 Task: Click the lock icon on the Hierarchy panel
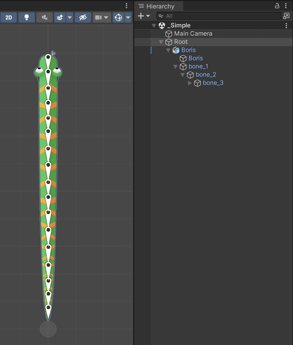click(x=277, y=6)
